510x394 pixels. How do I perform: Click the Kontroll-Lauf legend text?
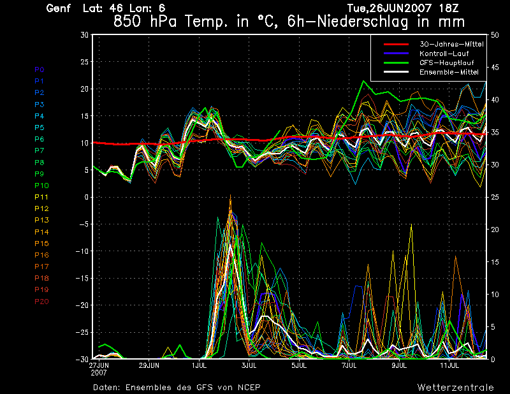tap(444, 54)
